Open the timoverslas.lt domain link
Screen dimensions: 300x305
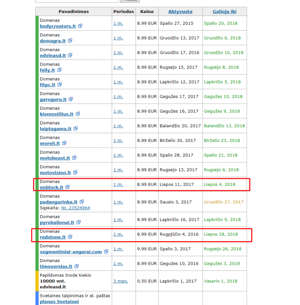[x=56, y=266]
